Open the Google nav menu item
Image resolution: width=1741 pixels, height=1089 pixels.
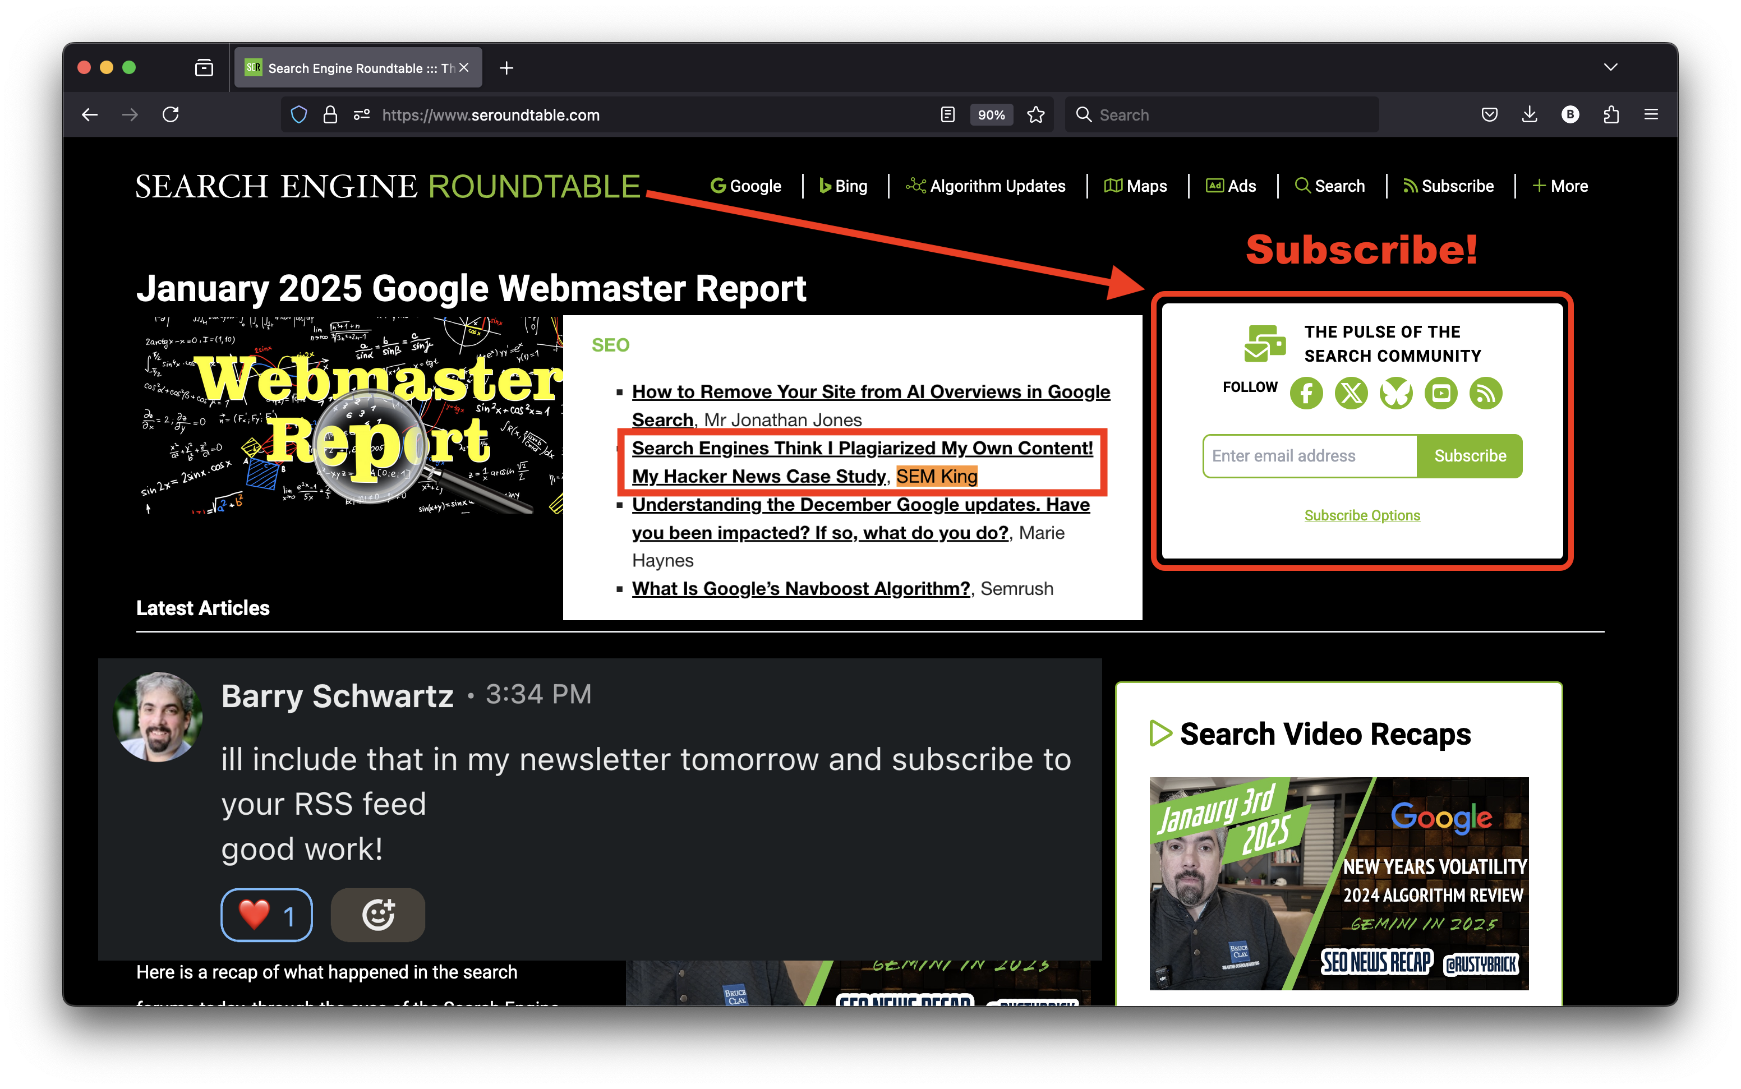point(745,186)
